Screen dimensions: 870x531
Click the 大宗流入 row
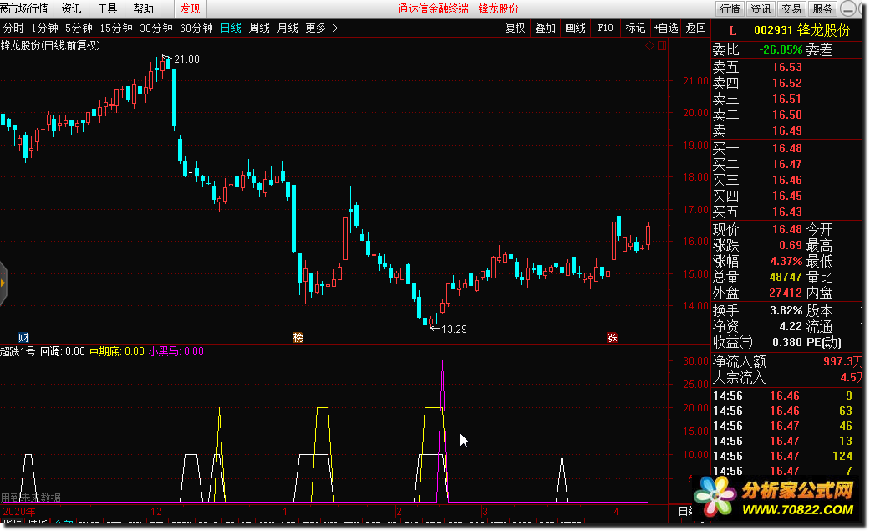[786, 378]
